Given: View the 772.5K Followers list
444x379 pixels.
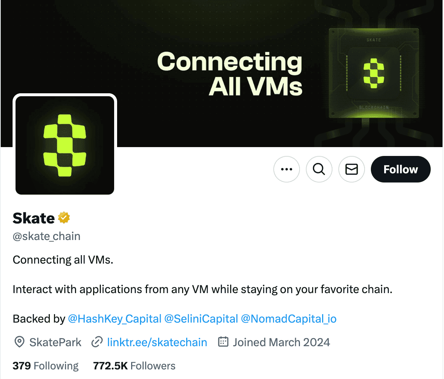Looking at the screenshot, I should (x=134, y=366).
